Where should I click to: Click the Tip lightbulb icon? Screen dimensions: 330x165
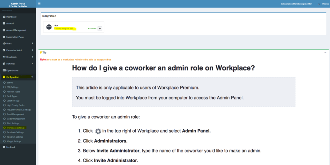click(x=41, y=52)
